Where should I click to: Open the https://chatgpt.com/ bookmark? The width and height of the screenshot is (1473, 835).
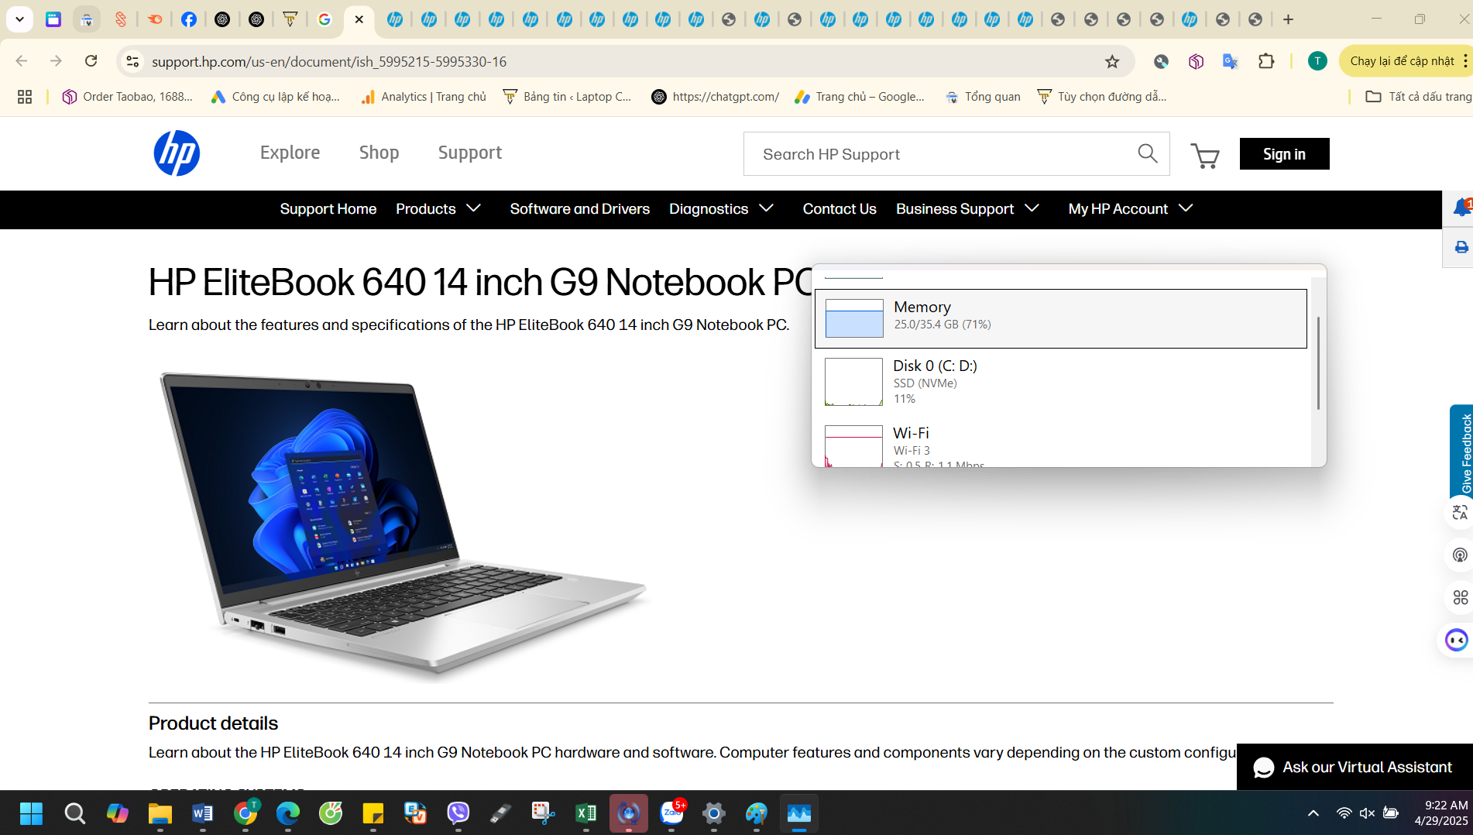point(715,97)
